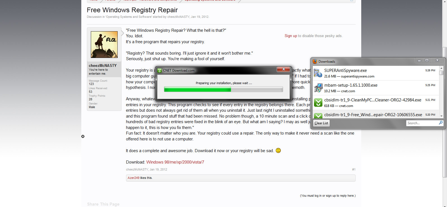
Task: Click the 5:21 PM download time
Action: [x=430, y=100]
